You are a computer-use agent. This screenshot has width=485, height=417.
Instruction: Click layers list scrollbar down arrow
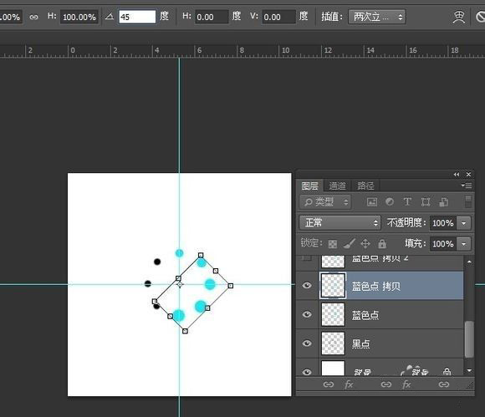click(469, 370)
